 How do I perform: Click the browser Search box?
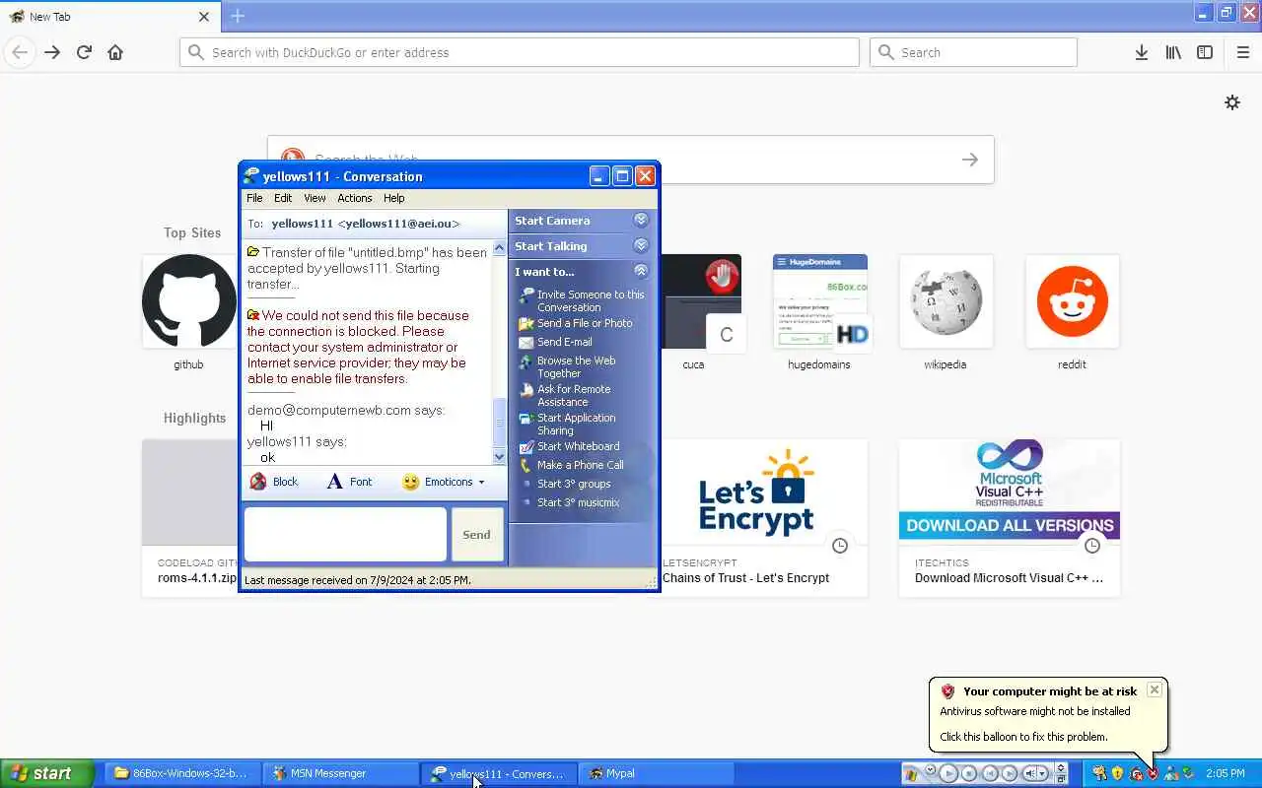pos(973,52)
